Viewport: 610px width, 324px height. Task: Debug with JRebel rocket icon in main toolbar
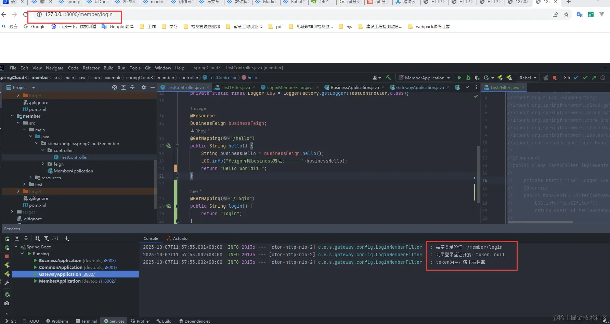[509, 78]
